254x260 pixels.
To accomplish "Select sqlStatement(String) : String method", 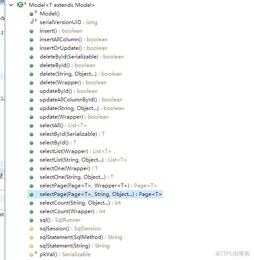I will tap(74, 246).
